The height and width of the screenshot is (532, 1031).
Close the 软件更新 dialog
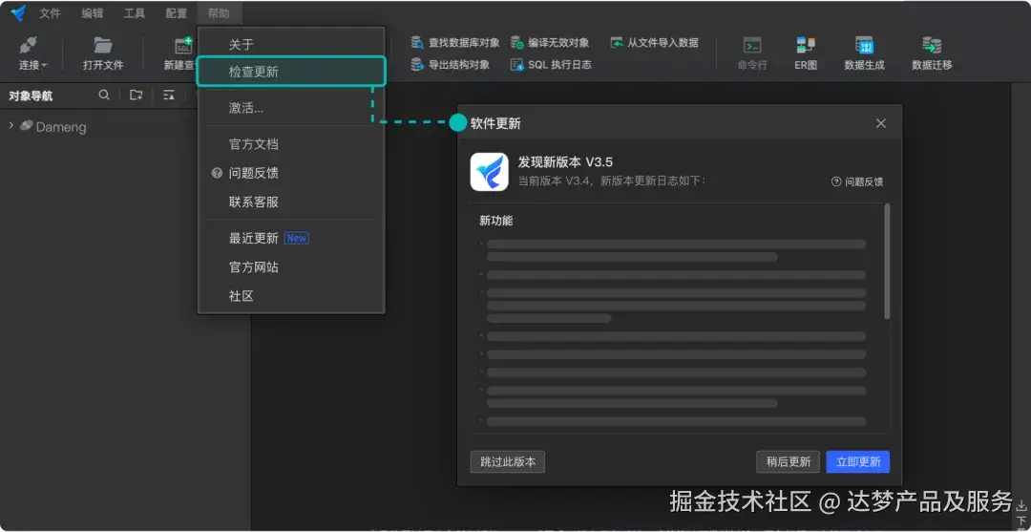tap(881, 123)
